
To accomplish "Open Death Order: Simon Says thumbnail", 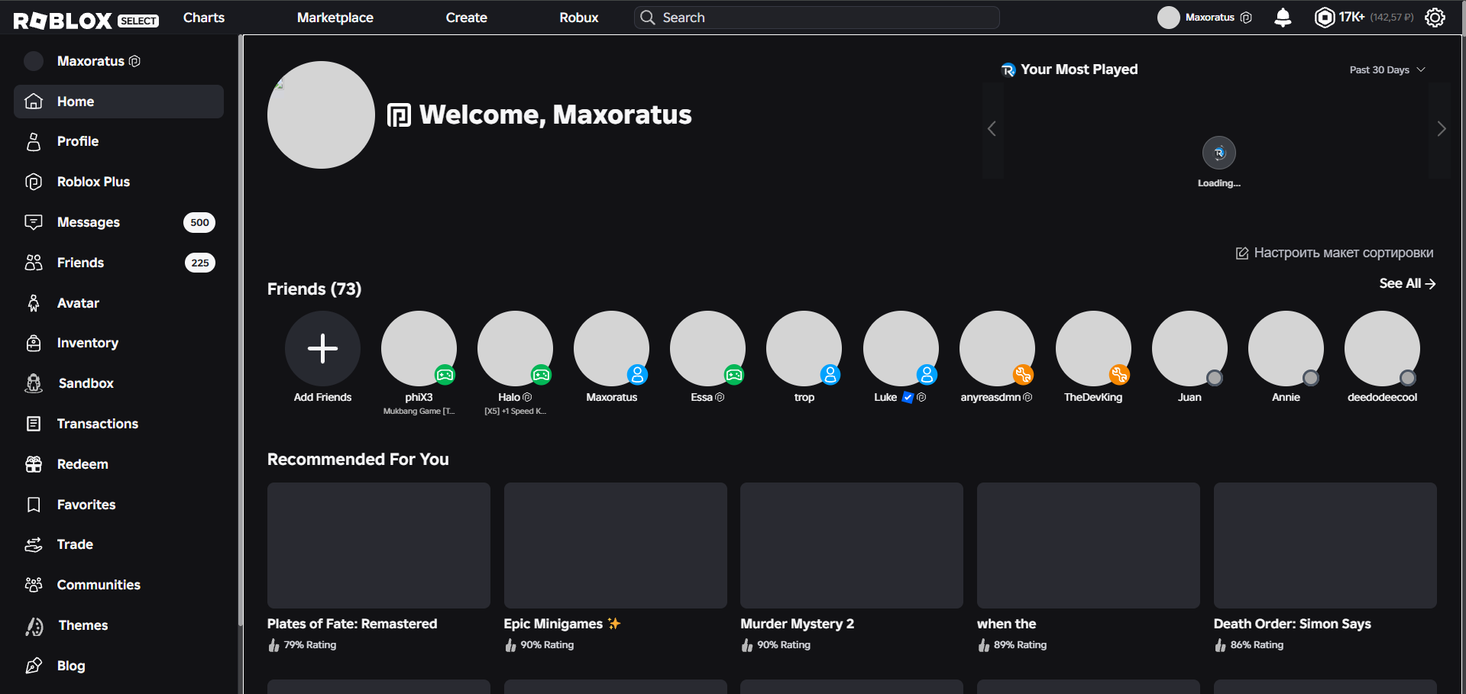I will 1325,545.
